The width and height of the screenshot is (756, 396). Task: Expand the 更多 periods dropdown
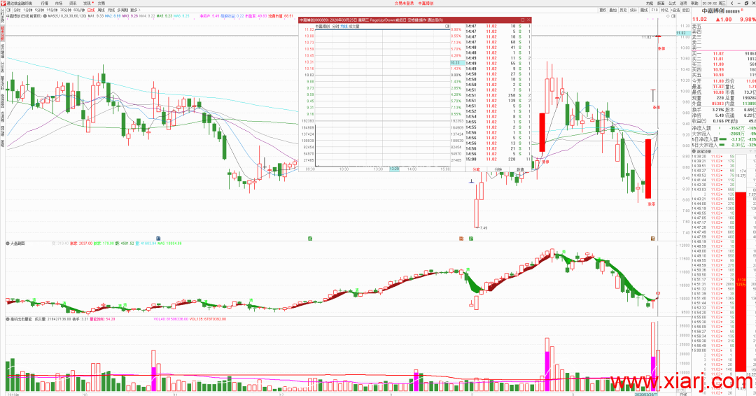(135, 10)
